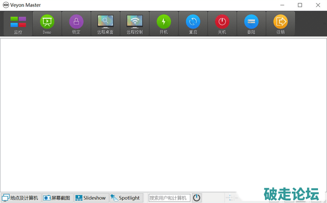Image resolution: width=327 pixels, height=203 pixels.
Task: Toggle the 地点及计算机 panel
Action: click(x=20, y=198)
